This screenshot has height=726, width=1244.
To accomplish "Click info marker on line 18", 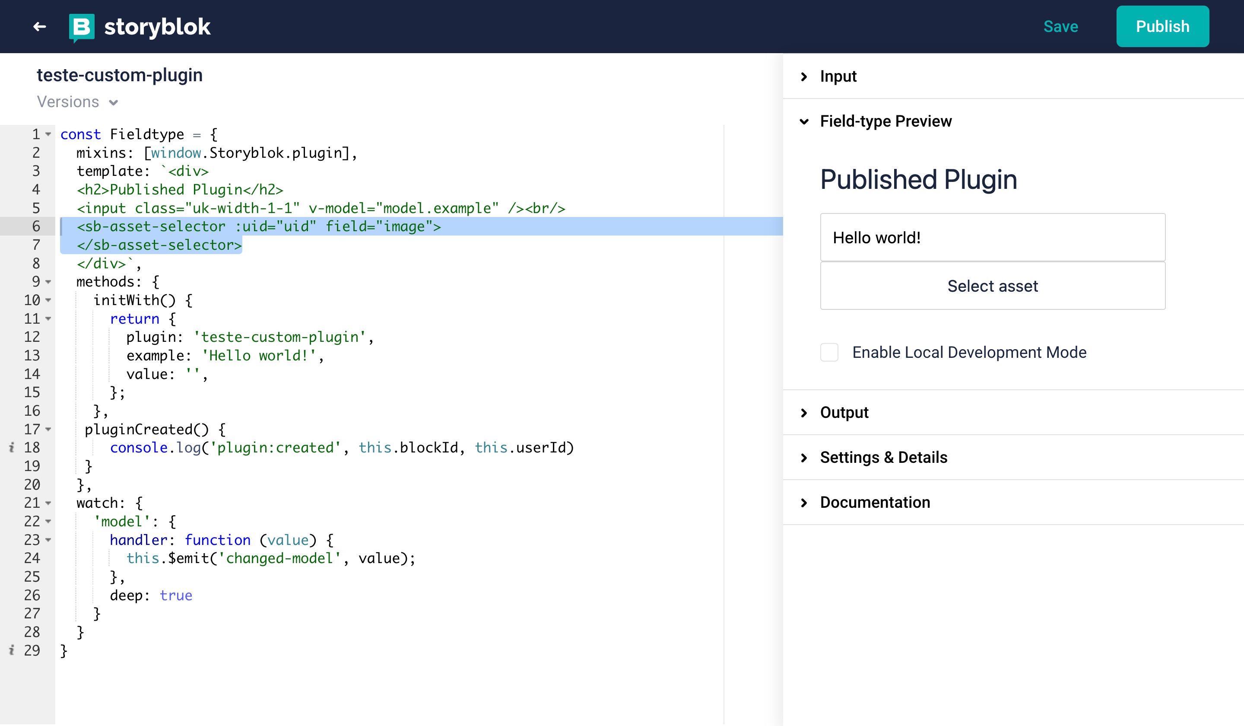I will click(12, 448).
